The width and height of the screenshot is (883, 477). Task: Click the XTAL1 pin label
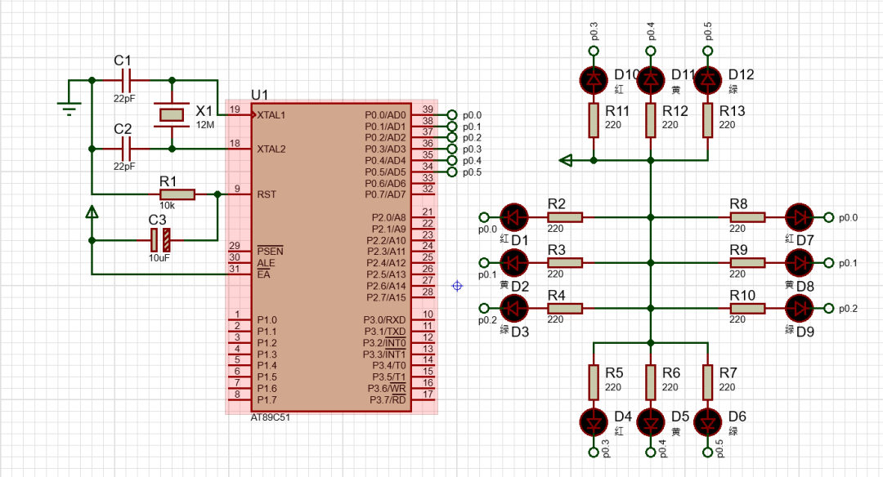click(x=271, y=114)
